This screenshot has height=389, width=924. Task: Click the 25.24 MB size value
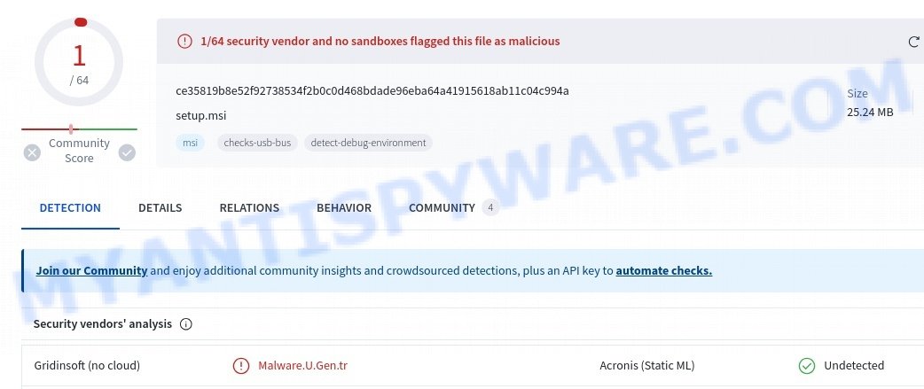871,112
